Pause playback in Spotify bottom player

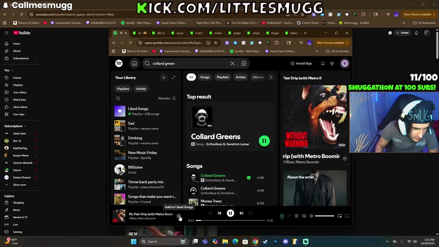[x=230, y=213]
